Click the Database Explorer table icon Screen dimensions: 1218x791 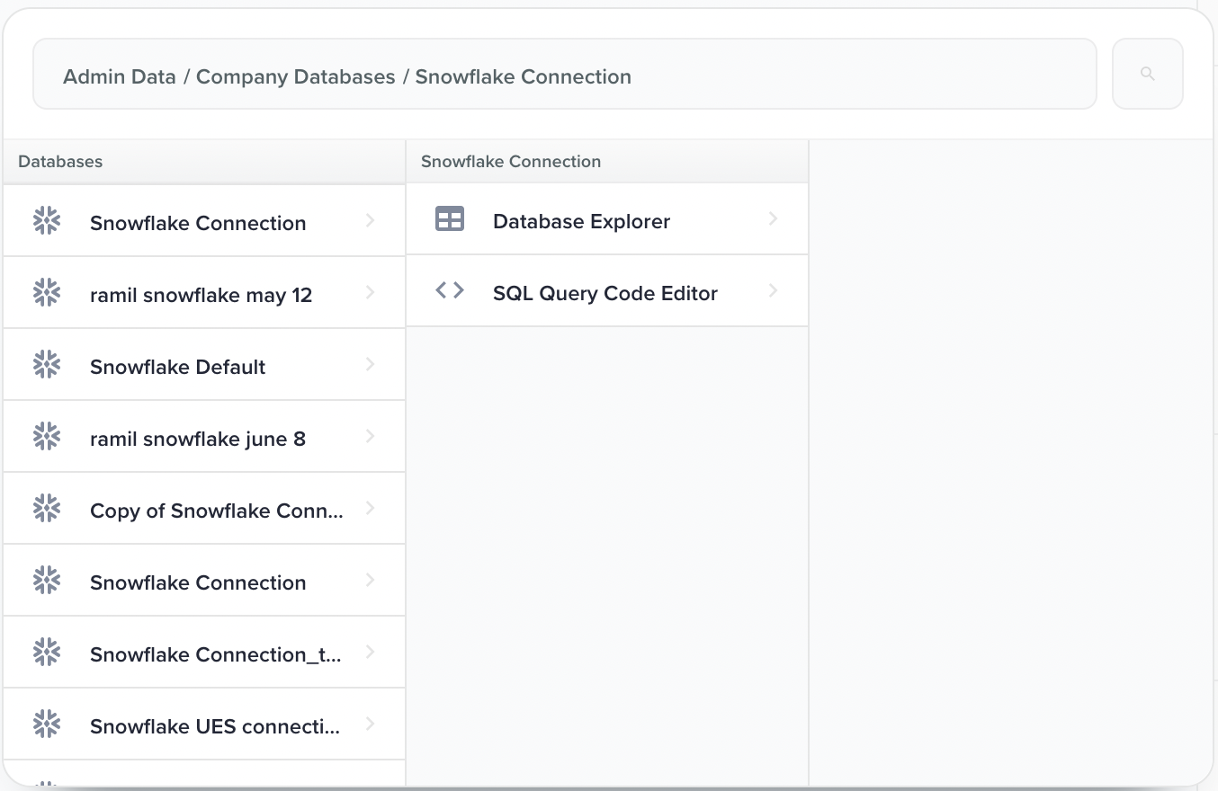pyautogui.click(x=449, y=219)
